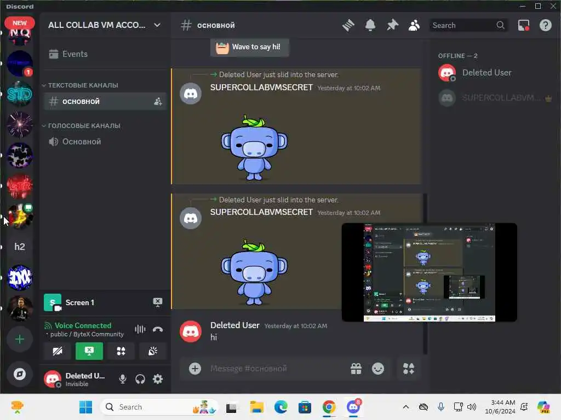Open File Explorer from taskbar
The height and width of the screenshot is (420, 561).
256,407
